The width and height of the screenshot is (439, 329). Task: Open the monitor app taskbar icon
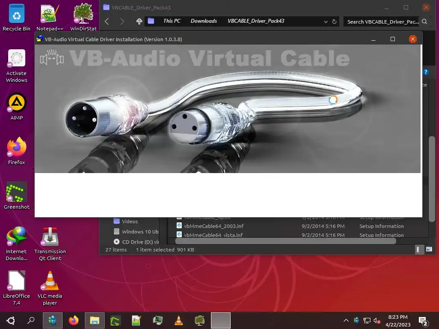point(158,320)
